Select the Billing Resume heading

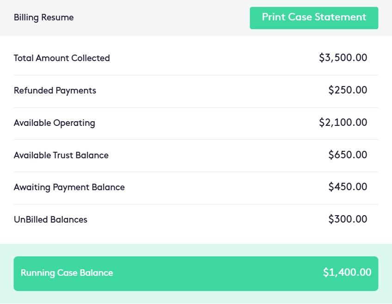click(x=43, y=18)
